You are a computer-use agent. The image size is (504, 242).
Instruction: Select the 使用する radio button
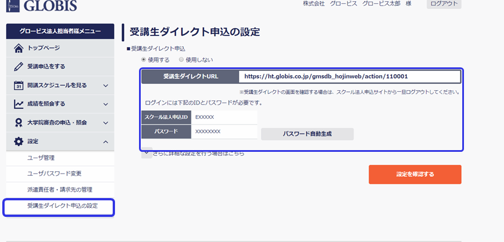click(x=144, y=59)
